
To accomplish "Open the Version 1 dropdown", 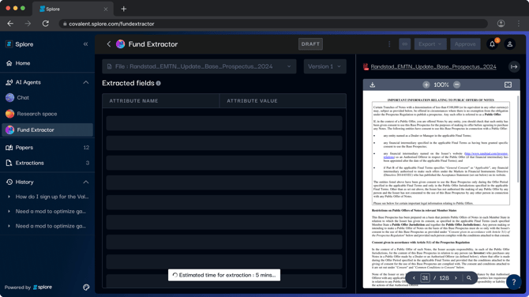I will 325,66.
